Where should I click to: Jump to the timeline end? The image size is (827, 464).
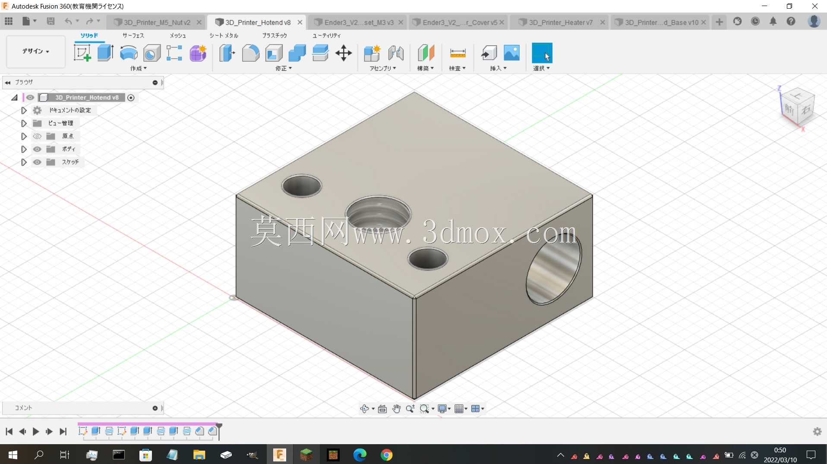[x=63, y=431]
